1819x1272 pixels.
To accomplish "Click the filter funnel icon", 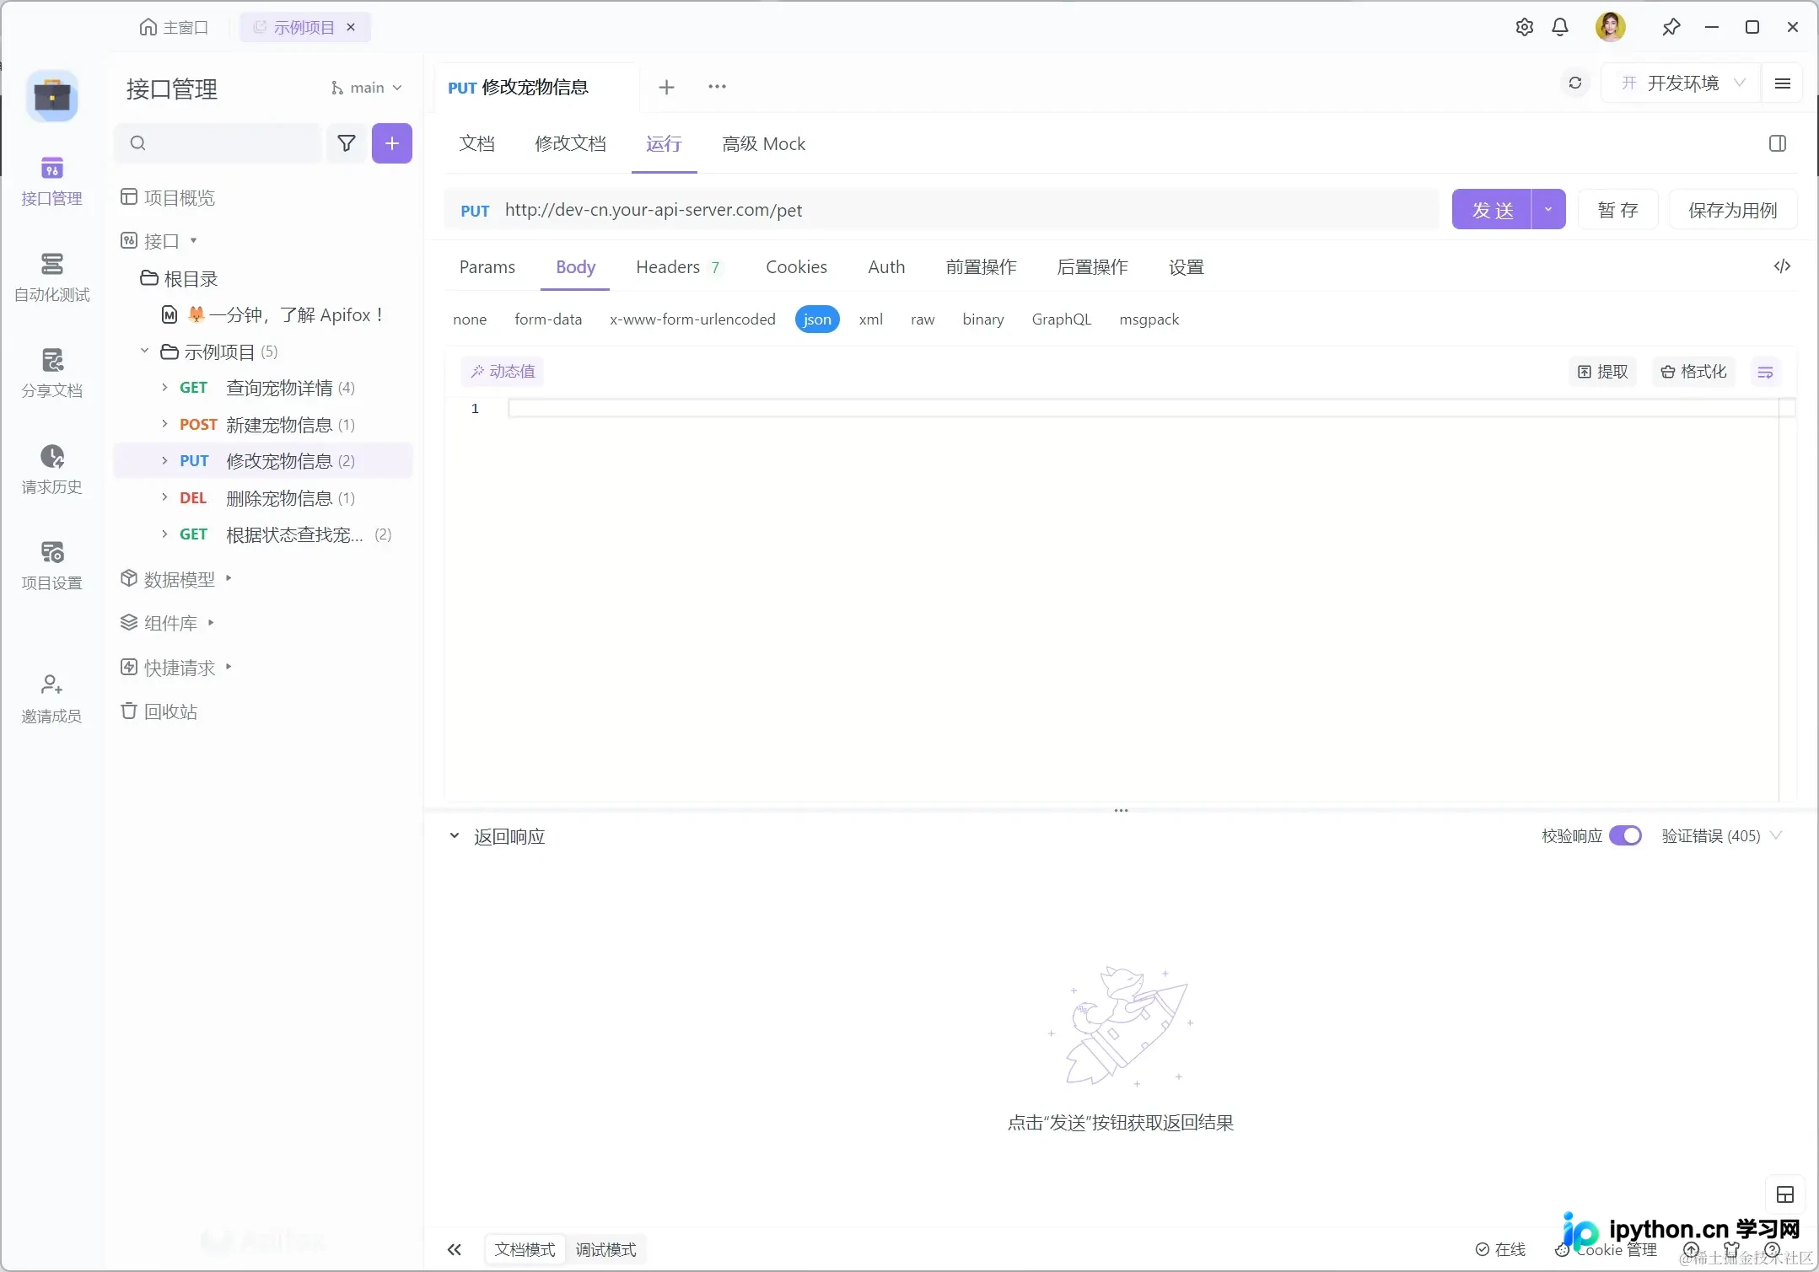I will coord(347,143).
